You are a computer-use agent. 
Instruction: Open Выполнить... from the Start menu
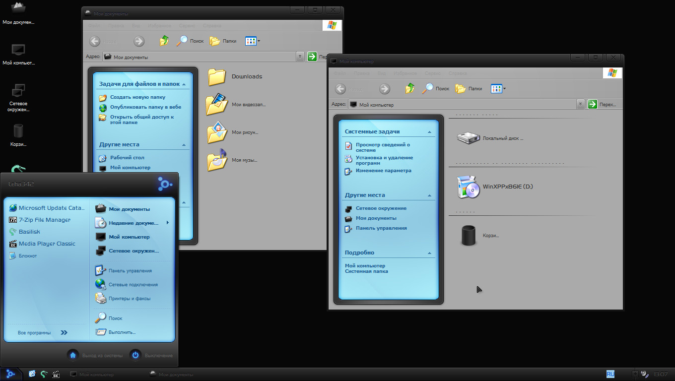[x=116, y=332]
